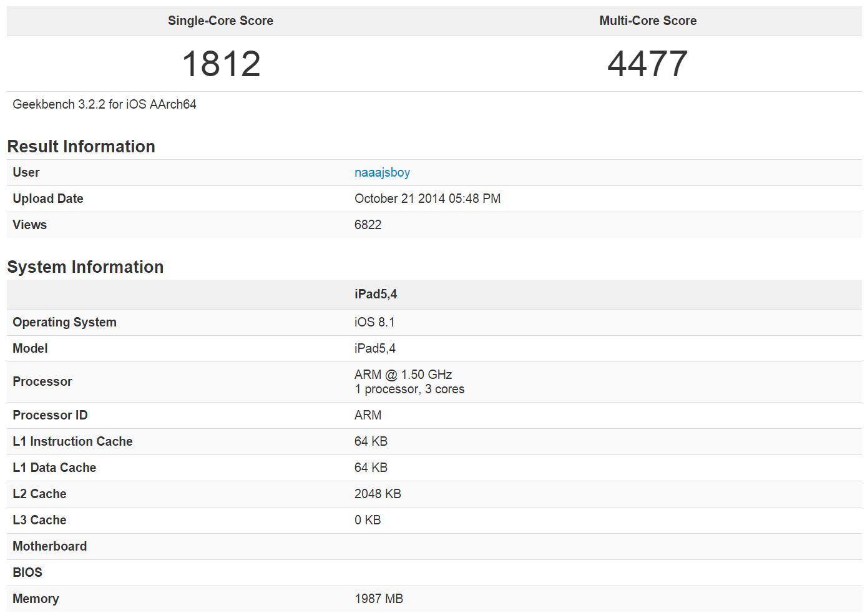Click the Motherboard row label
Viewport: 865px width, 613px height.
49,546
